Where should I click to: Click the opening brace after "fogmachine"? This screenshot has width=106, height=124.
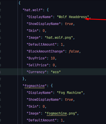coord(52,86)
